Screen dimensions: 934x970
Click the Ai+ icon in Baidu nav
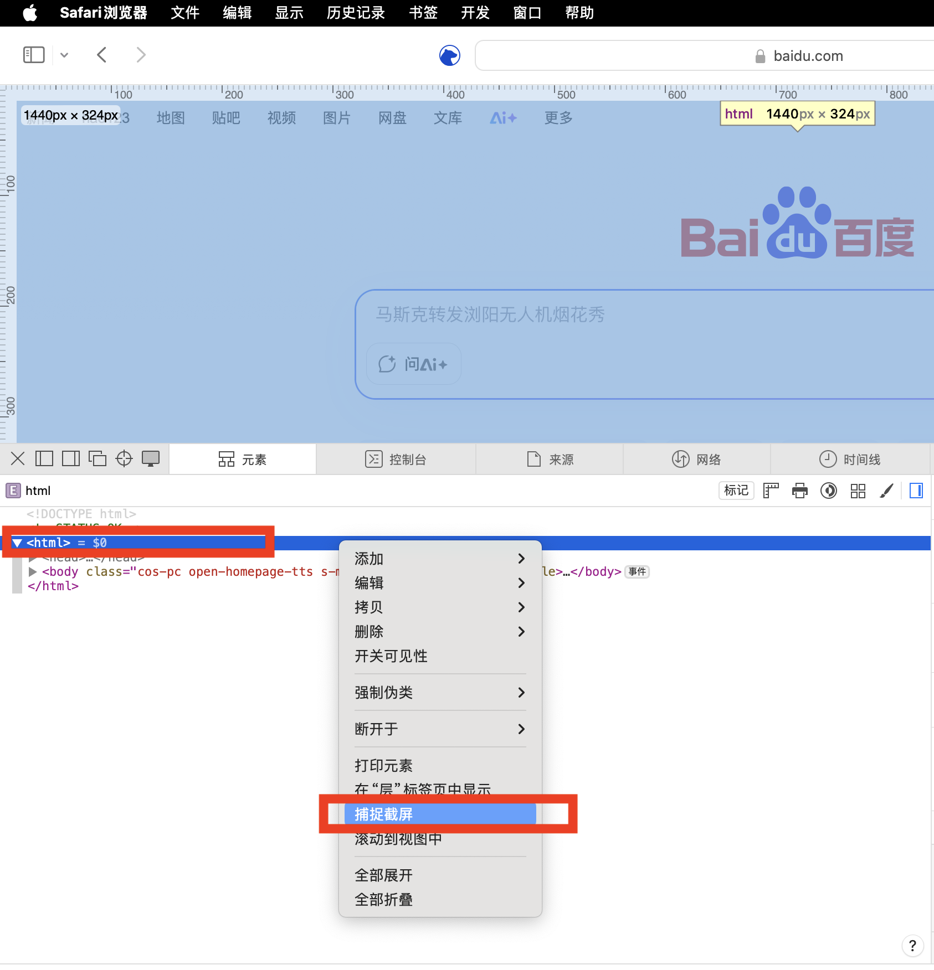[503, 118]
